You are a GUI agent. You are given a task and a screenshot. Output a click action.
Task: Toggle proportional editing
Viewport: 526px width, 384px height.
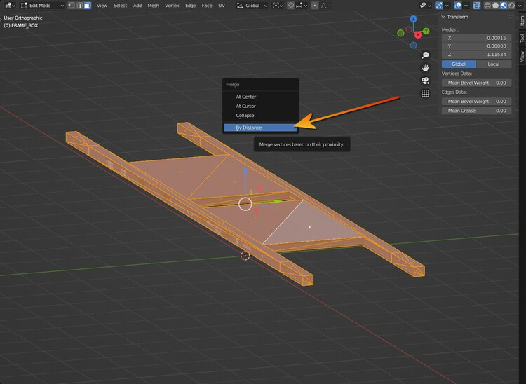point(315,6)
